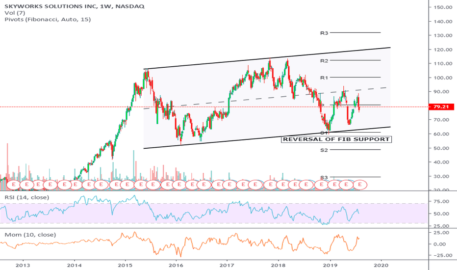The height and width of the screenshot is (270, 457).
Task: Select the lower channel trendline
Action: pyautogui.click(x=267, y=138)
